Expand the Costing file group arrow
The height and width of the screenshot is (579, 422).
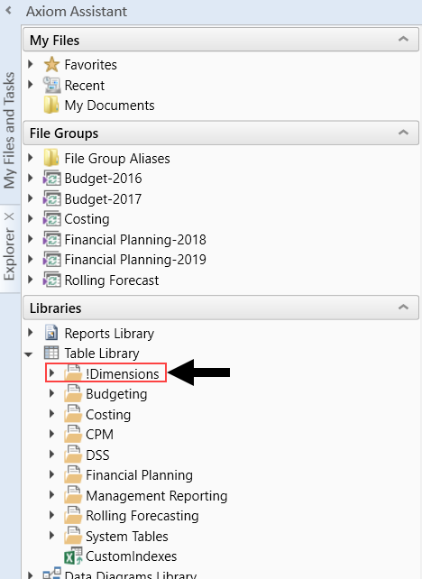[31, 218]
